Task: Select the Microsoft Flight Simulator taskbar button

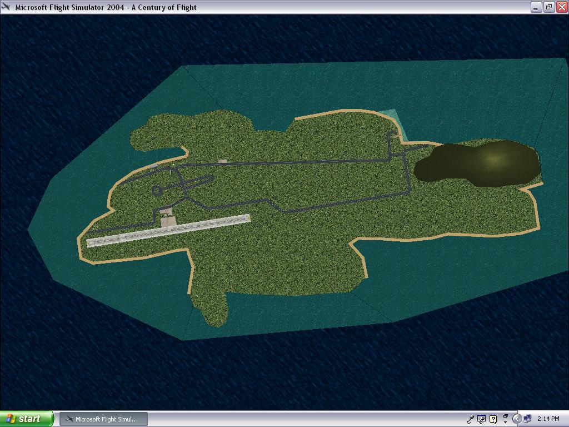Action: tap(103, 419)
